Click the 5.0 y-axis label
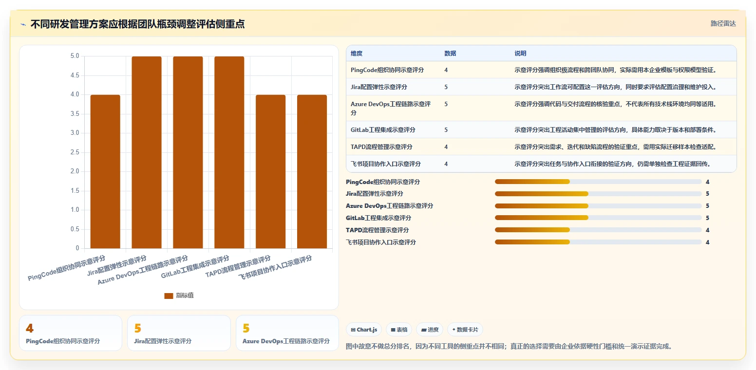This screenshot has width=756, height=370. coord(75,56)
